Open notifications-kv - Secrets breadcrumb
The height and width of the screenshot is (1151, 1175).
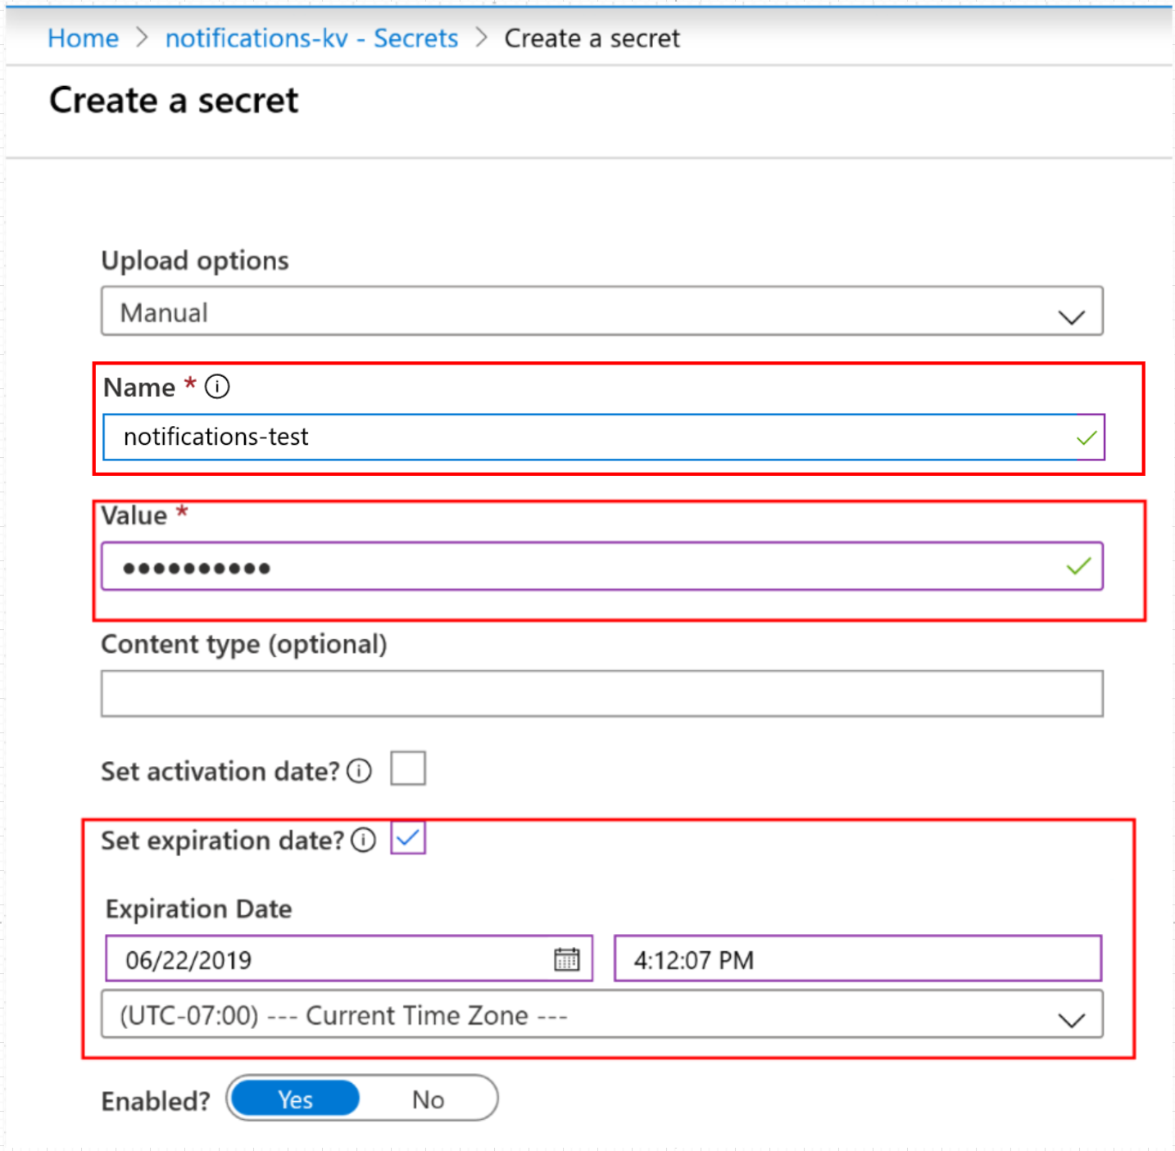311,38
